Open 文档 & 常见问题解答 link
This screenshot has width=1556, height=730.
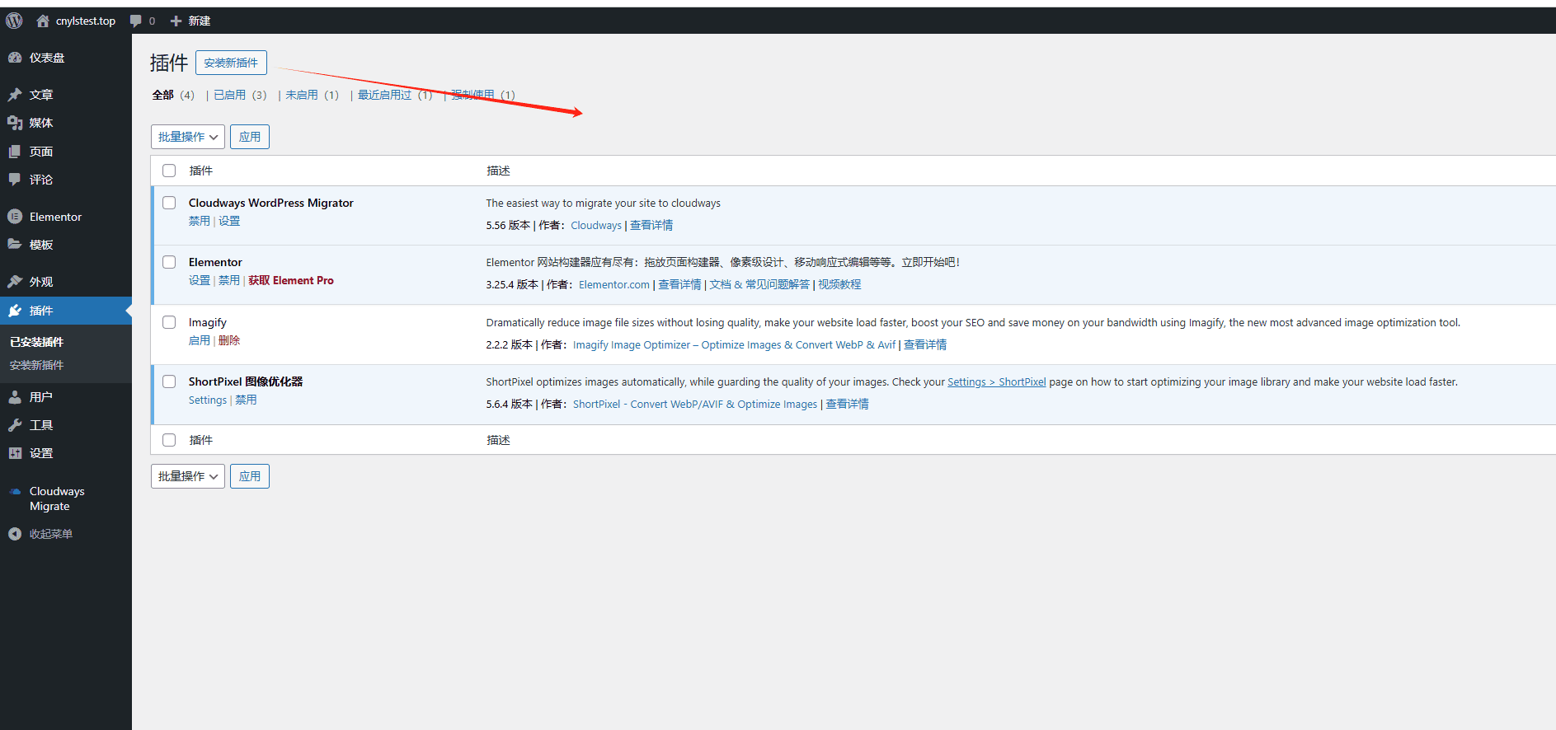[759, 284]
